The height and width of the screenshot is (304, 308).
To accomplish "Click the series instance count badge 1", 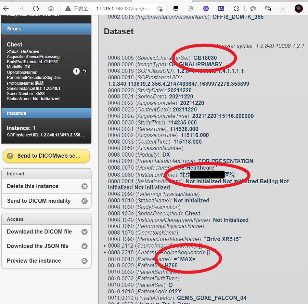I will point(76,71).
